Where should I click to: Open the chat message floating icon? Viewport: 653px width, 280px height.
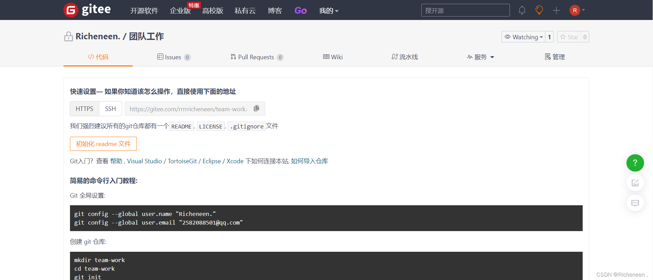[635, 203]
